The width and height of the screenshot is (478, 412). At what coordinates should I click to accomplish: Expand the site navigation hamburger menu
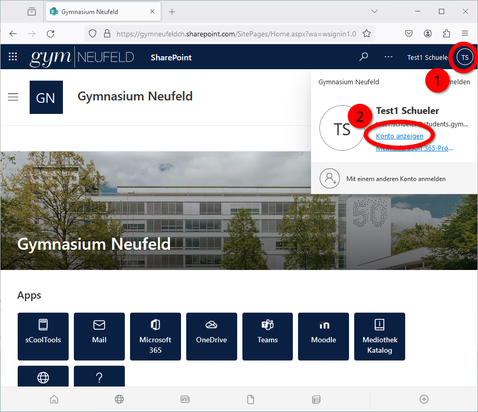13,97
